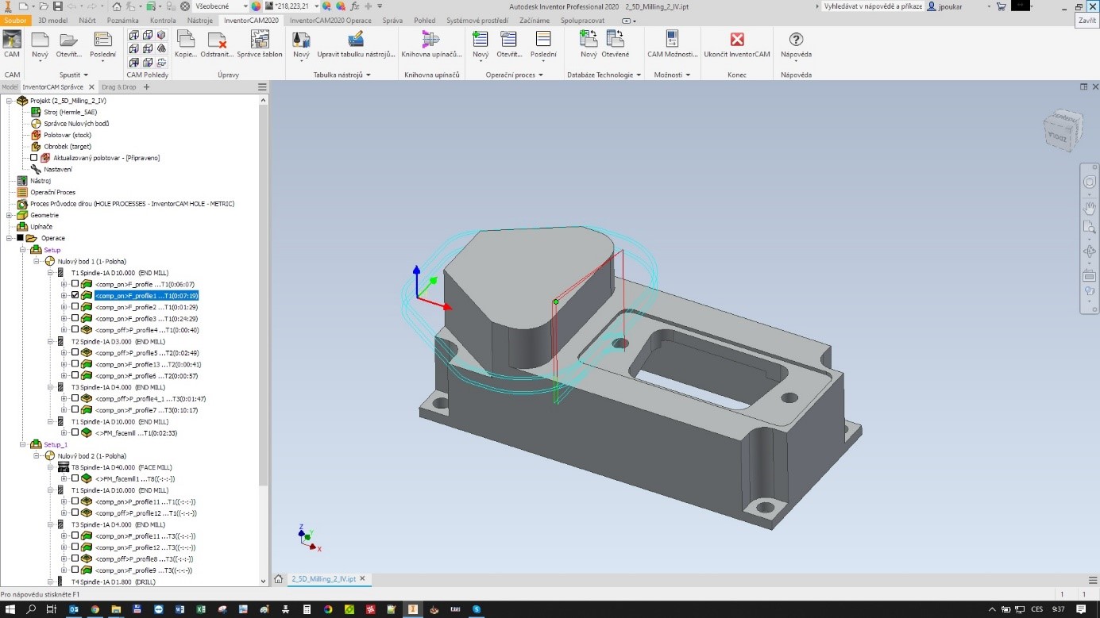Open the Nápověda help icon
Viewport: 1100px width, 618px height.
pos(796,40)
